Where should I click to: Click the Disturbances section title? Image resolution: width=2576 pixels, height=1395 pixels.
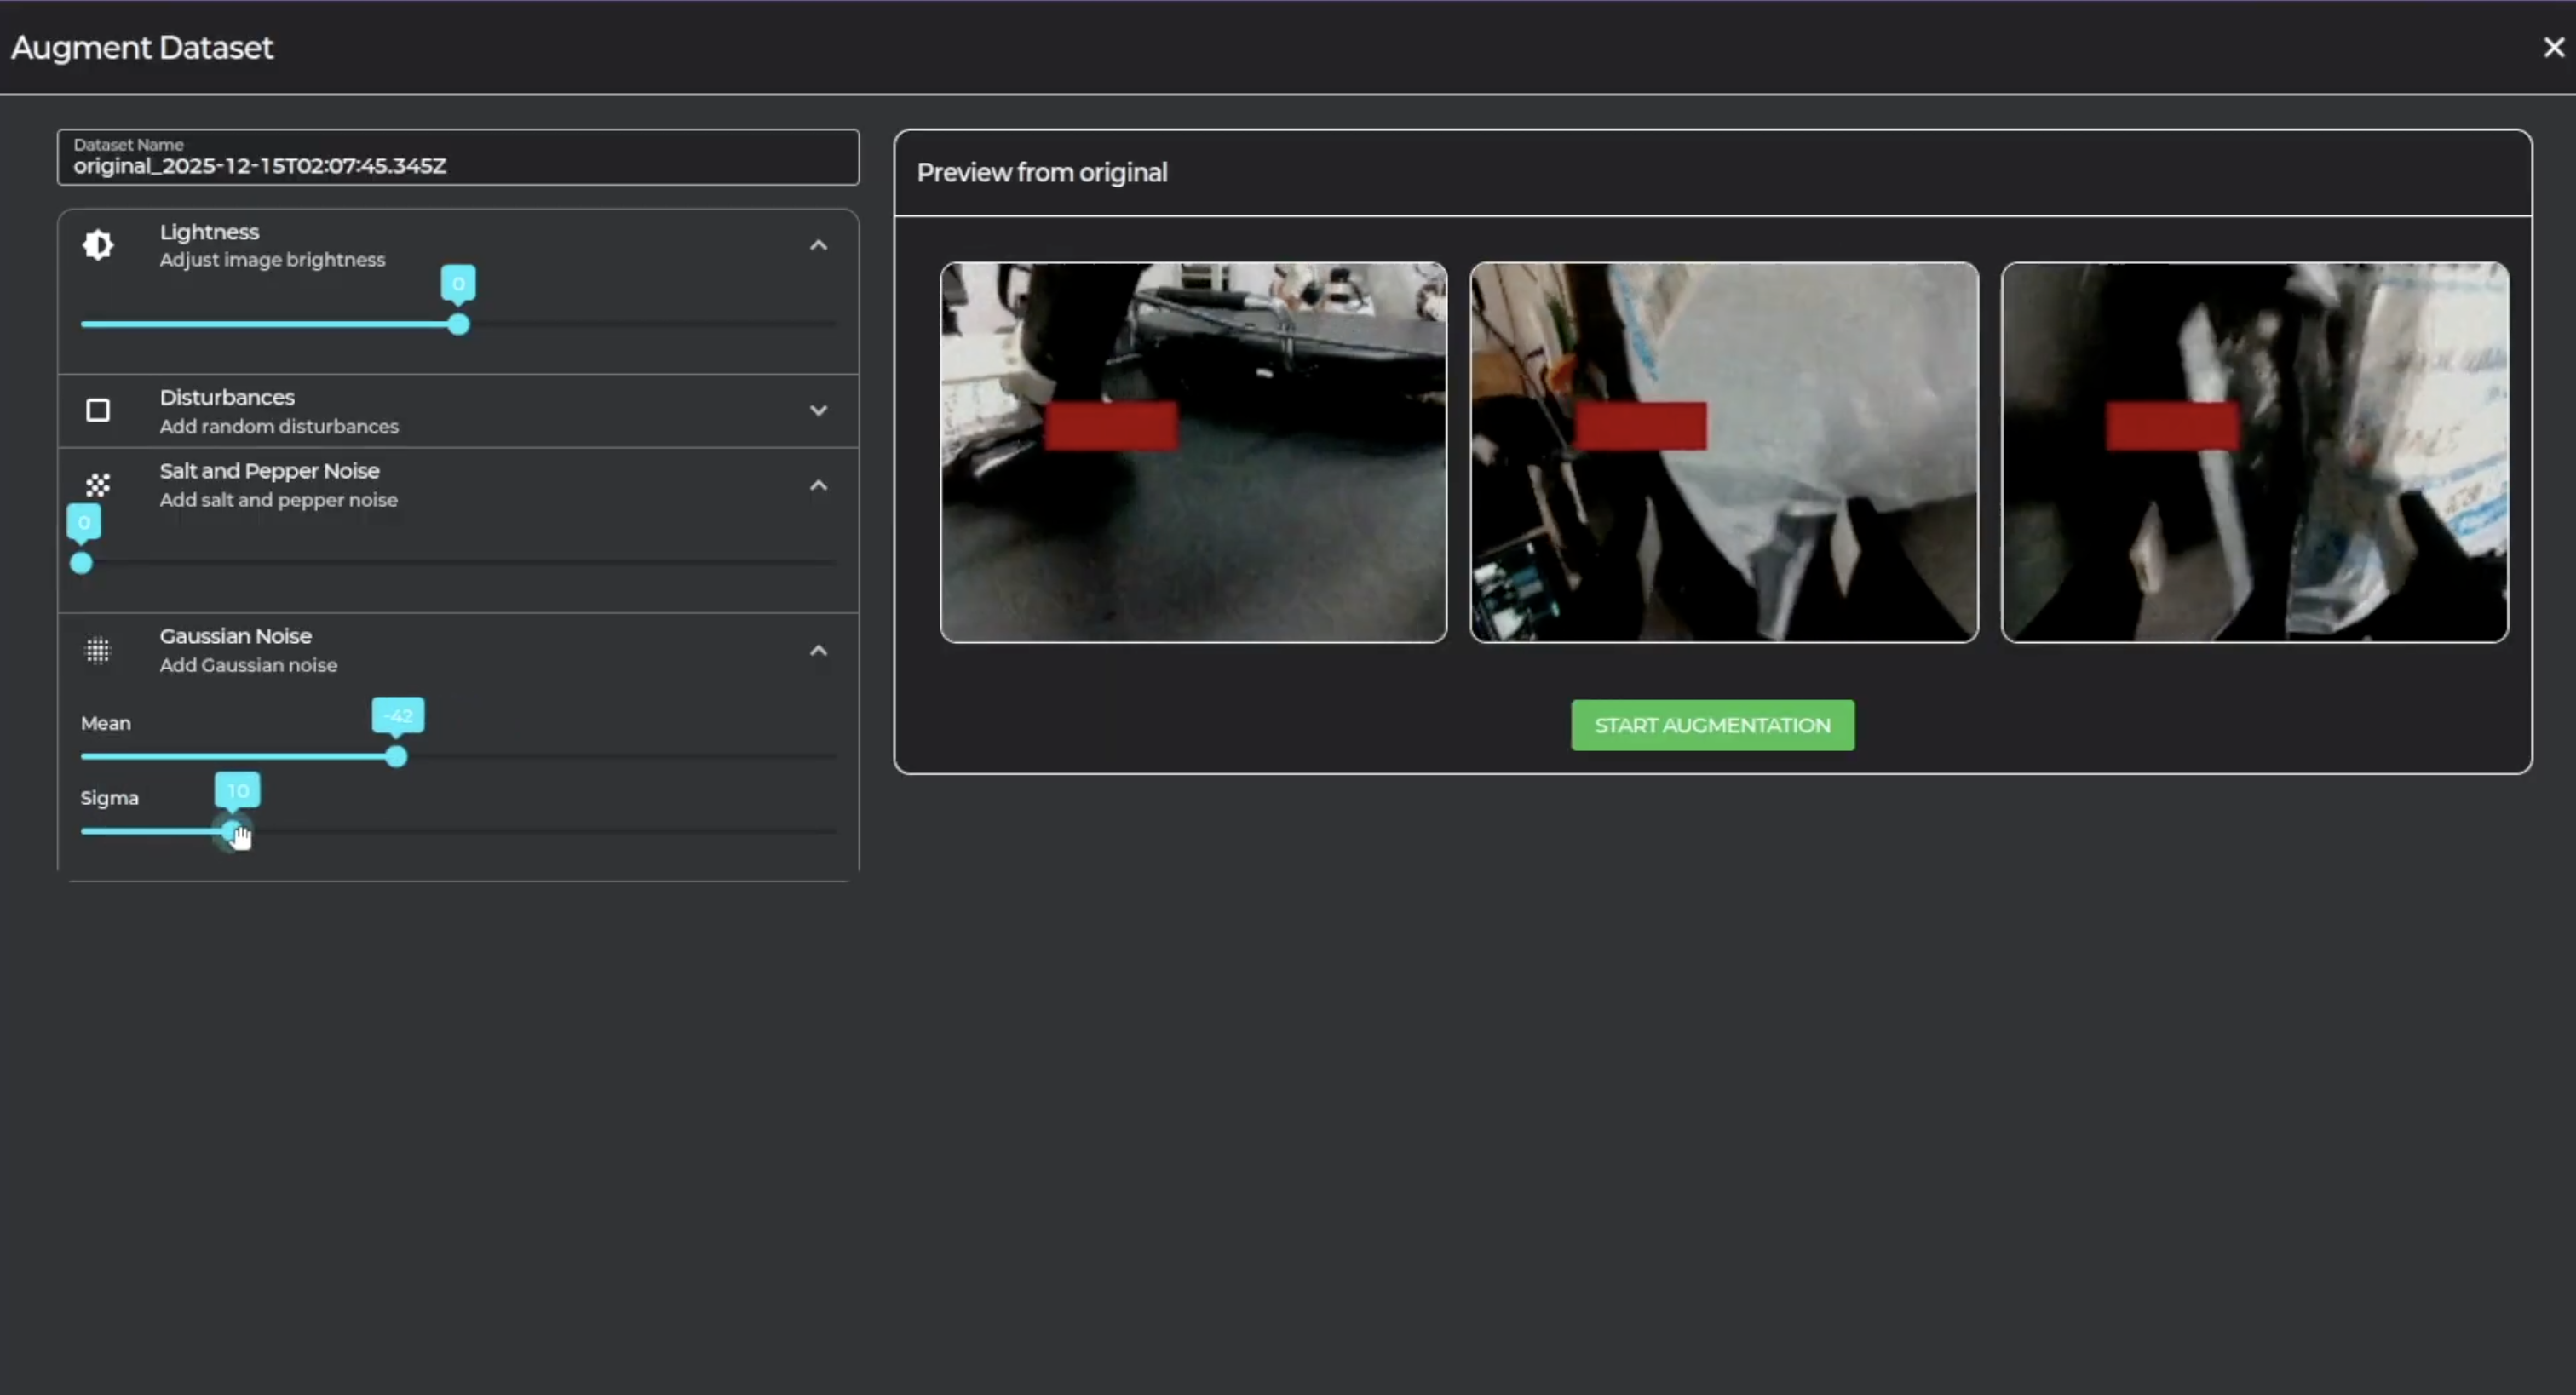pos(227,397)
